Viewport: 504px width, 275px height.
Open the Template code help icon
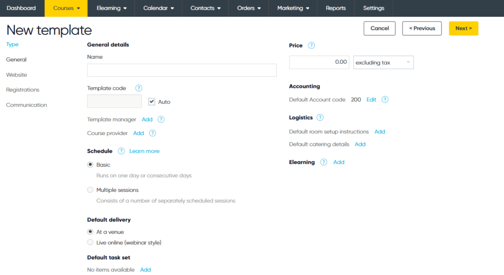pyautogui.click(x=138, y=88)
